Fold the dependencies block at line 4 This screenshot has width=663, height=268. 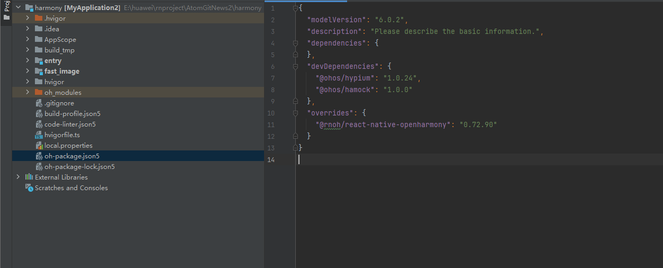[x=295, y=43]
